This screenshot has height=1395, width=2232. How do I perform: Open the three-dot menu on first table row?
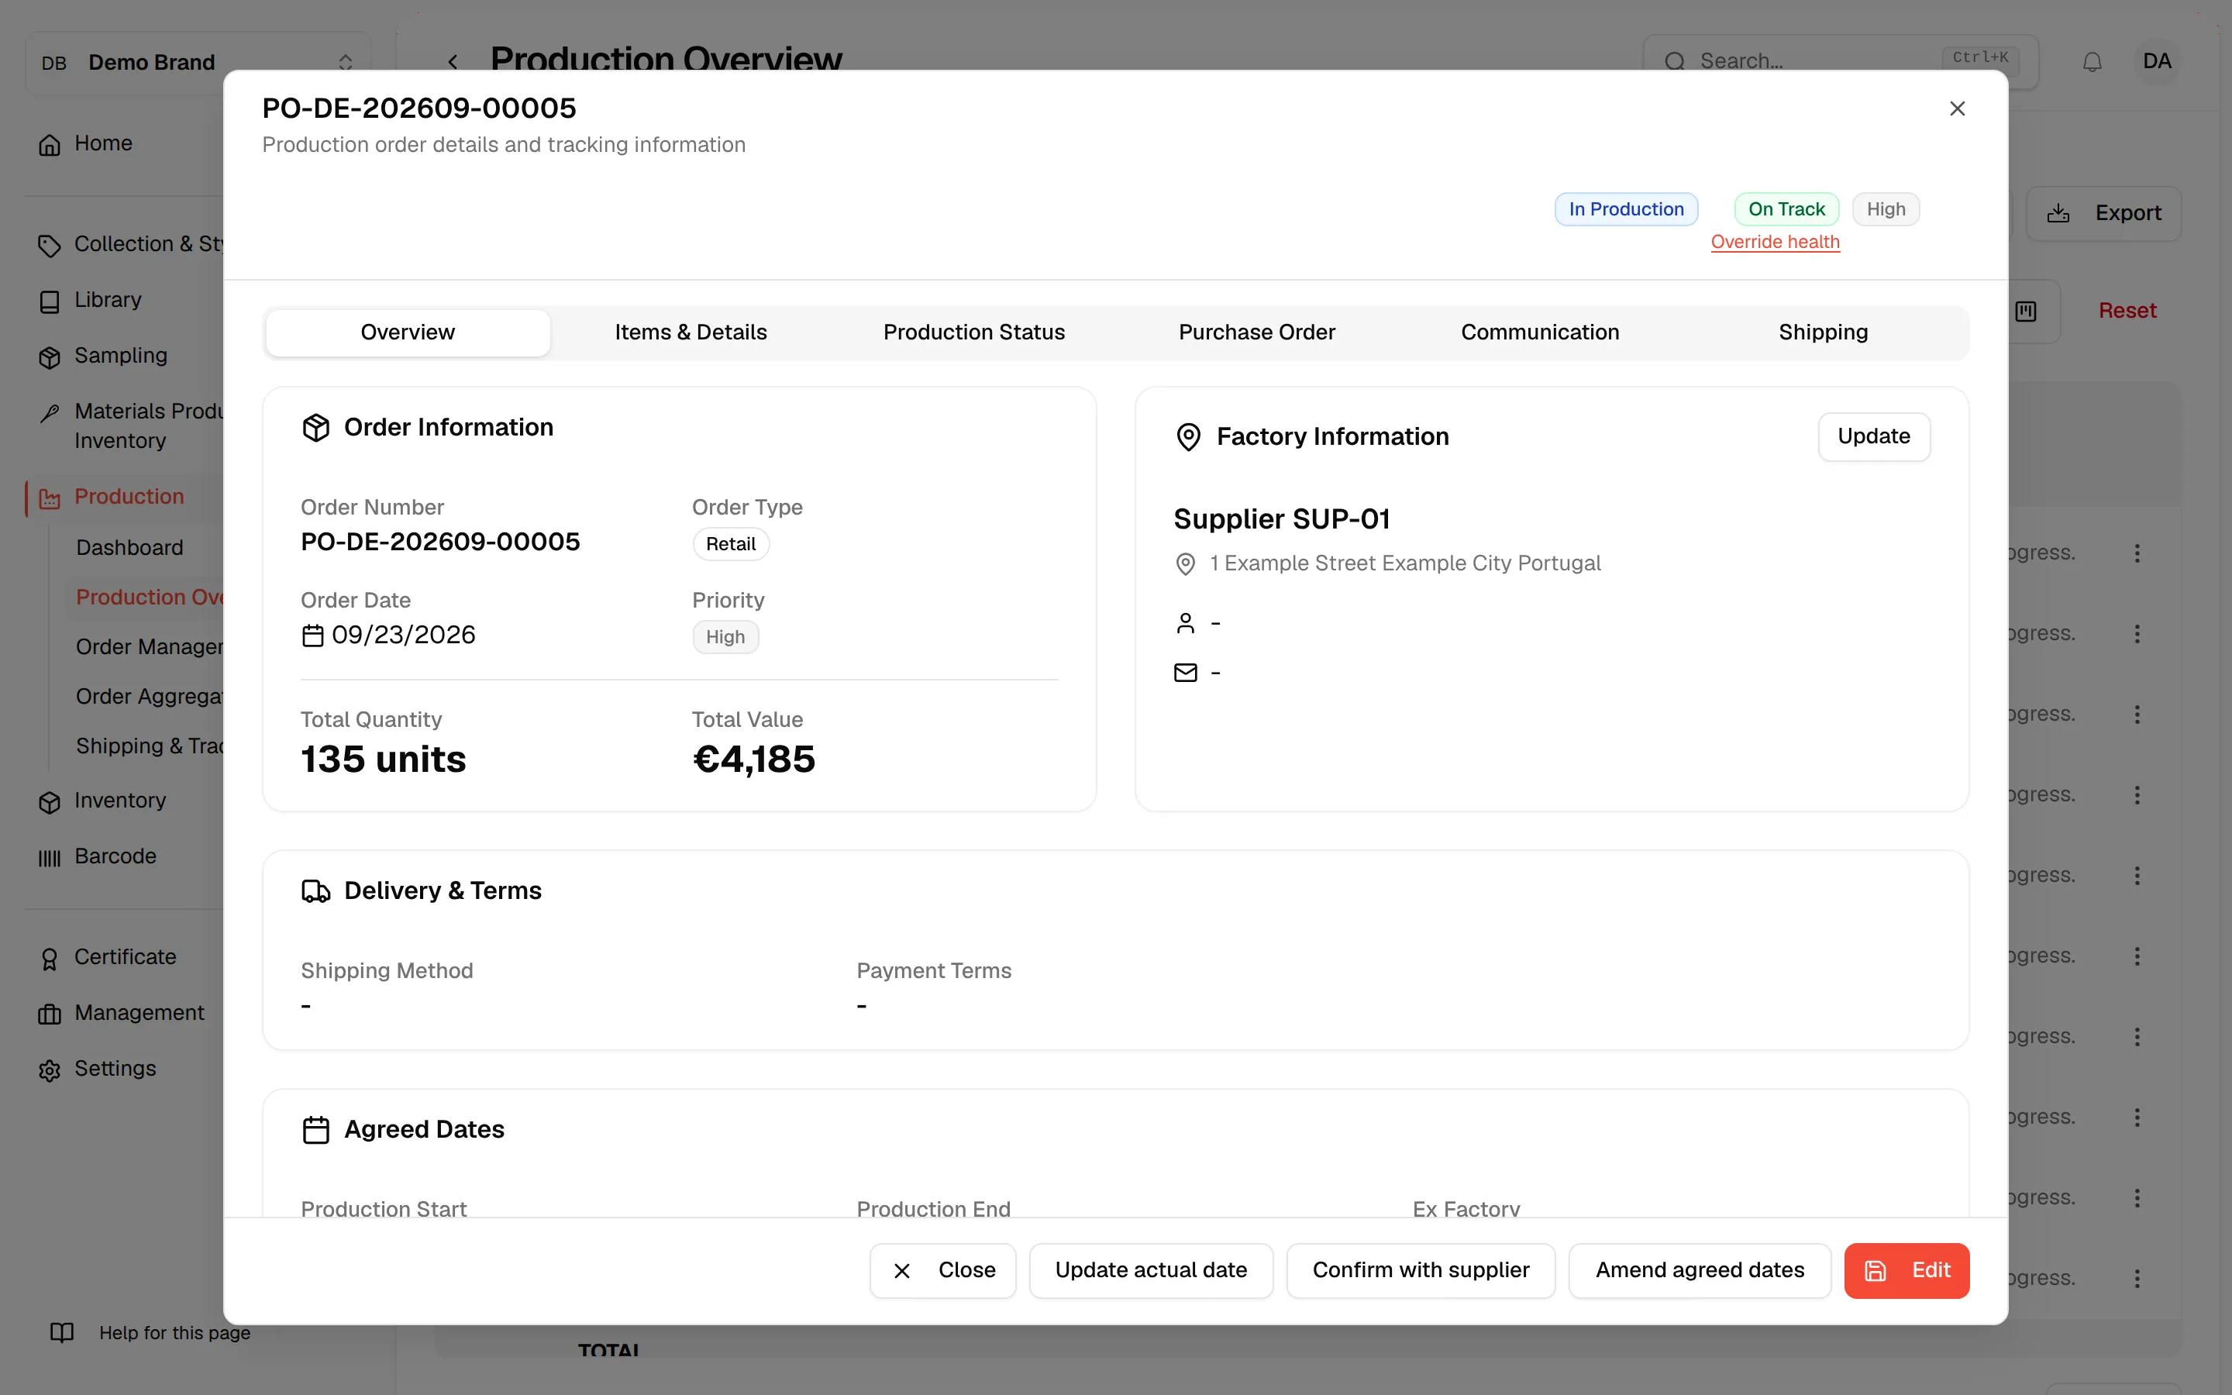pyautogui.click(x=2136, y=553)
